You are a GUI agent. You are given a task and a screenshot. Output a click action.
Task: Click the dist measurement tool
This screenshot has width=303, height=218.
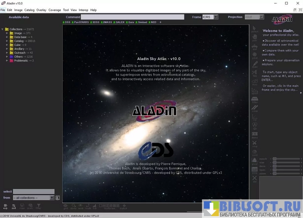coord(255,47)
